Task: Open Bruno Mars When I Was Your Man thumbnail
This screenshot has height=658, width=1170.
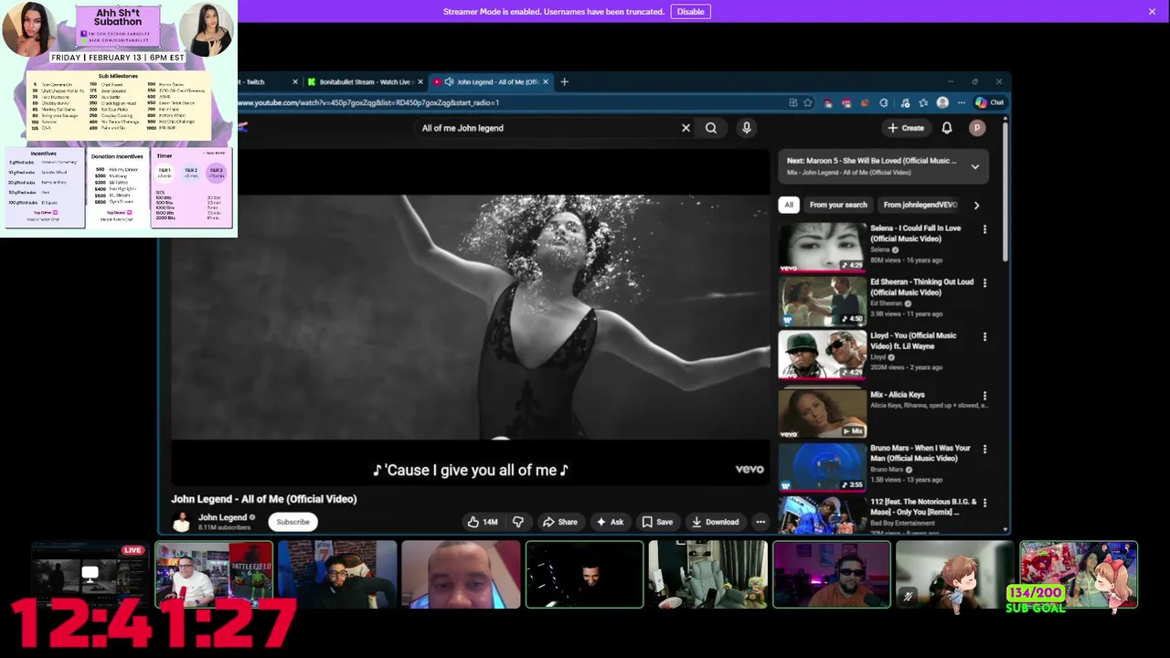Action: coord(822,468)
